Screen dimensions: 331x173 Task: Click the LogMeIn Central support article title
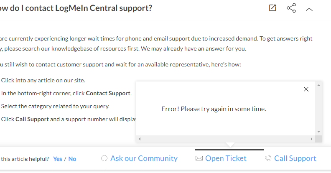[x=75, y=8]
